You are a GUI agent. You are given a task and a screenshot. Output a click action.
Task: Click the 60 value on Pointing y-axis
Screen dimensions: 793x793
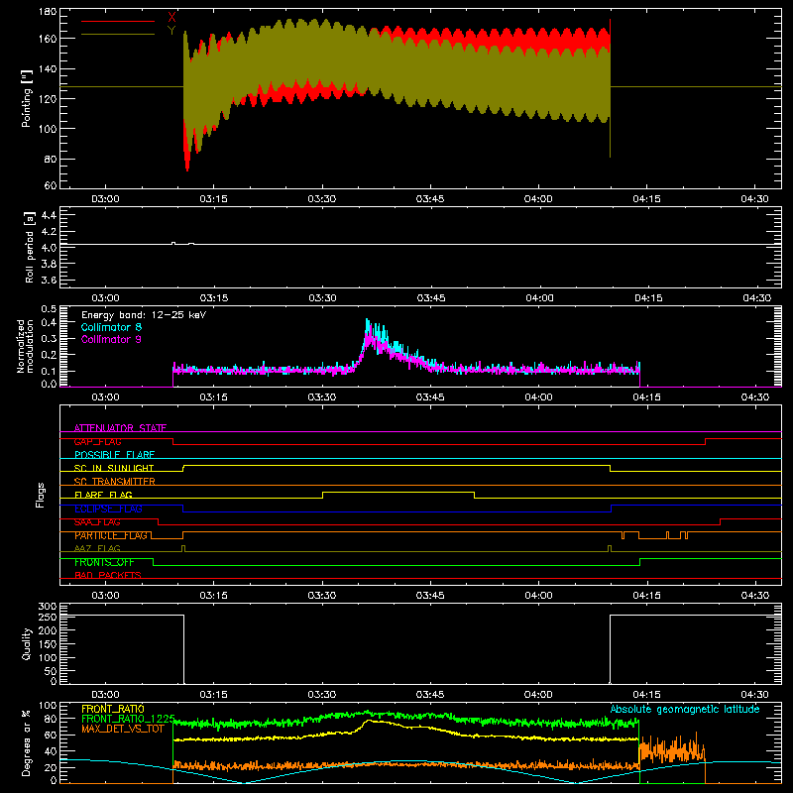tap(51, 185)
